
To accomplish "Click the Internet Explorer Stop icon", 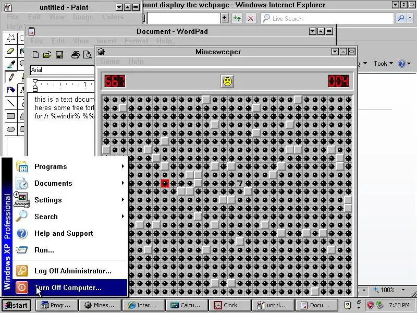I will [250, 18].
